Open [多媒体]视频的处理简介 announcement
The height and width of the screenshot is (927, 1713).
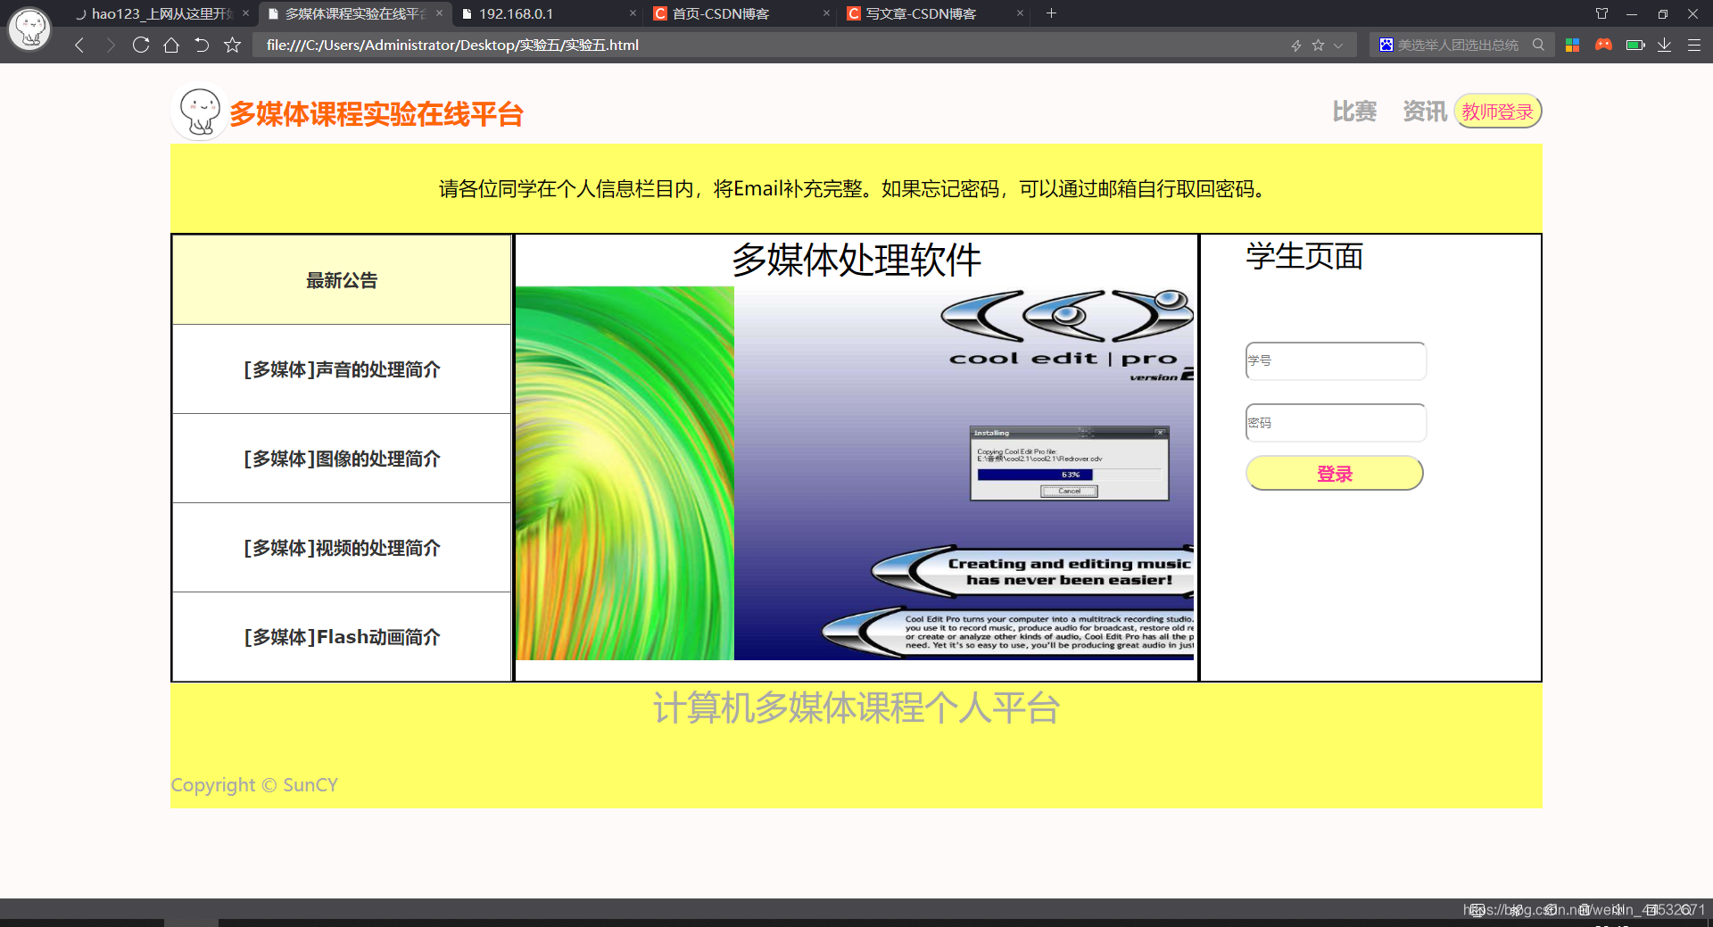coord(342,548)
